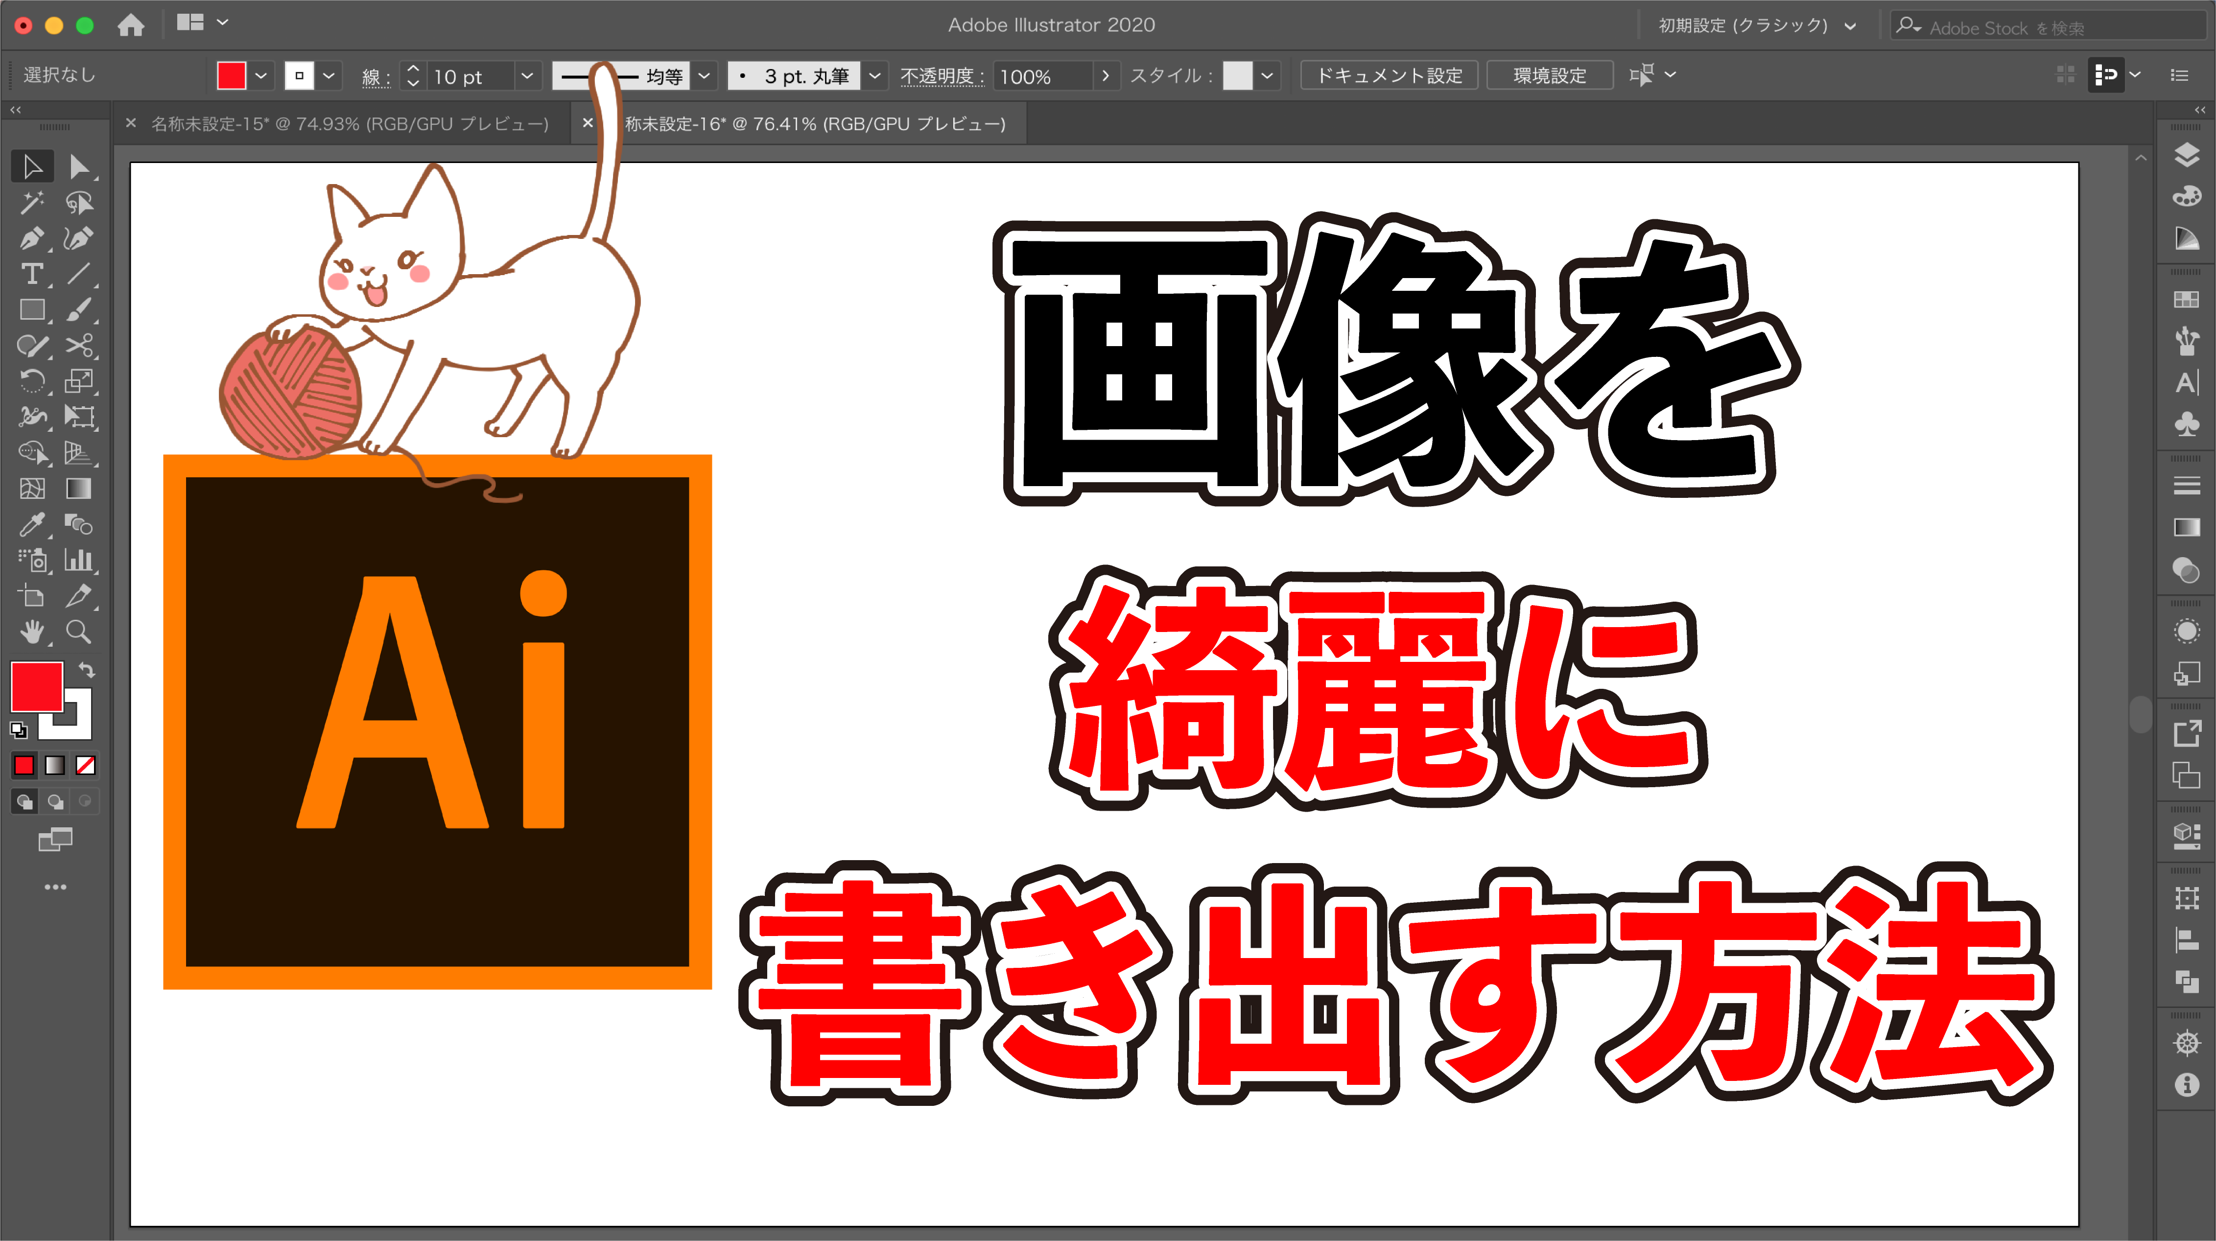
Task: Open brush definition dropdown
Action: click(875, 76)
